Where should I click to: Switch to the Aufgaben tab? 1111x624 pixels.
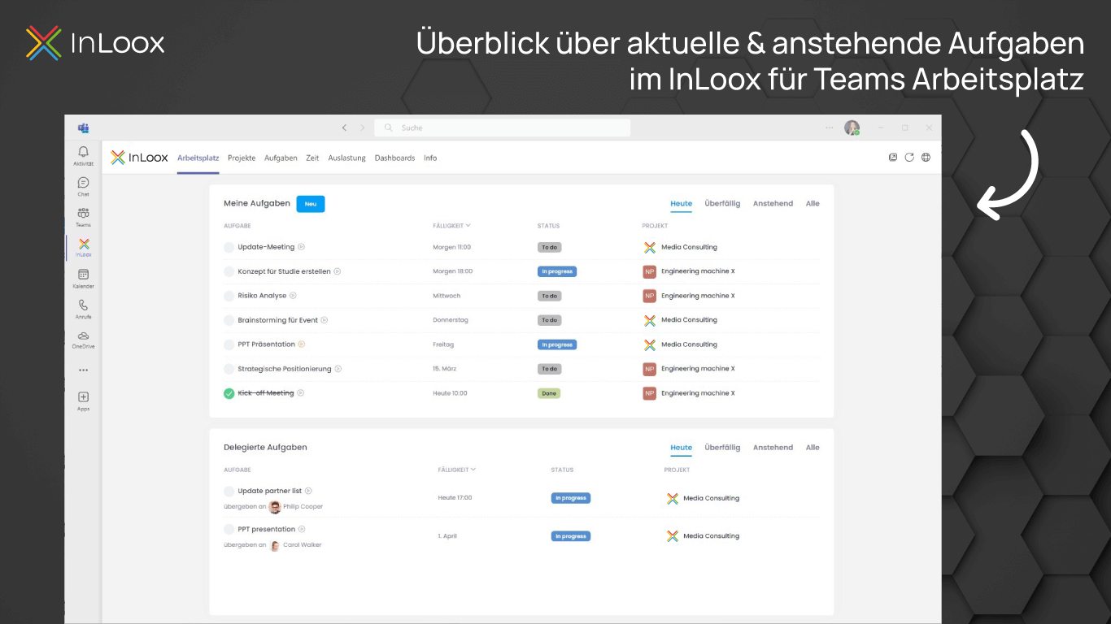[x=281, y=158]
